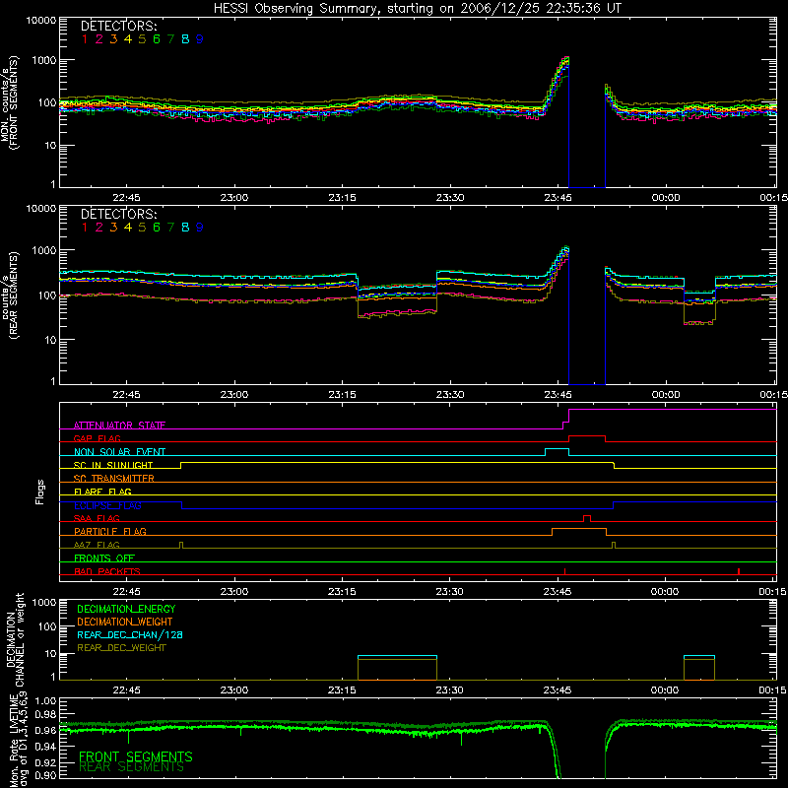
Task: Click DETECTORS: label in front segments panel
Action: [118, 26]
